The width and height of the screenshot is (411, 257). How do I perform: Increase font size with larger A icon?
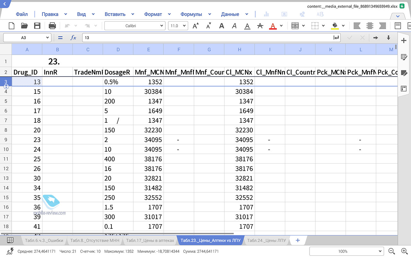coord(196,26)
